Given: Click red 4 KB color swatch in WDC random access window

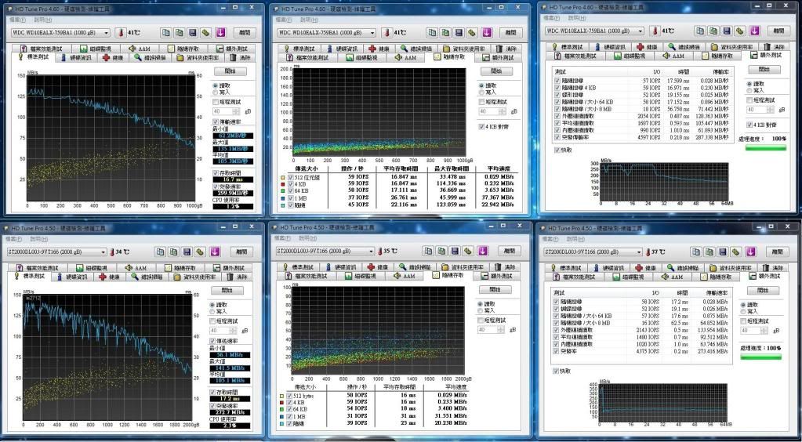Looking at the screenshot, I should pyautogui.click(x=282, y=183).
